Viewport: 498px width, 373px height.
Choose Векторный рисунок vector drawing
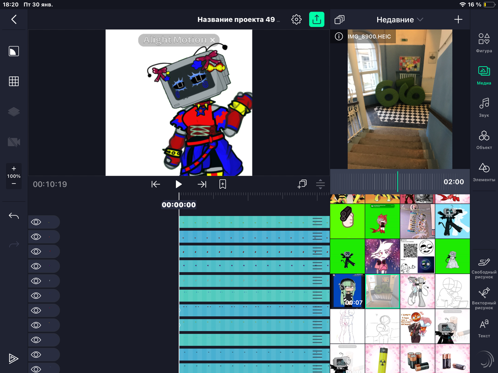pyautogui.click(x=484, y=299)
